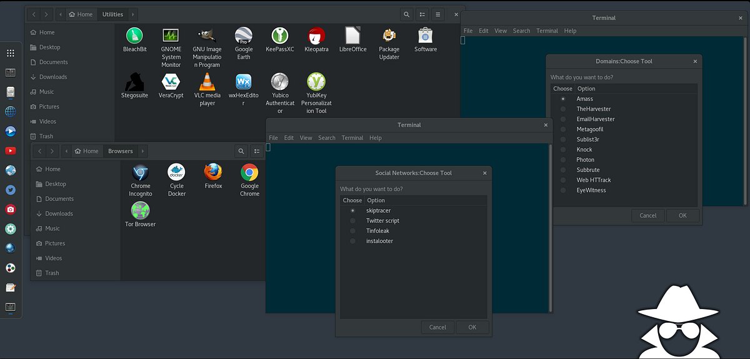The width and height of the screenshot is (750, 359).
Task: Click search icon in Browsers window toolbar
Action: [241, 151]
